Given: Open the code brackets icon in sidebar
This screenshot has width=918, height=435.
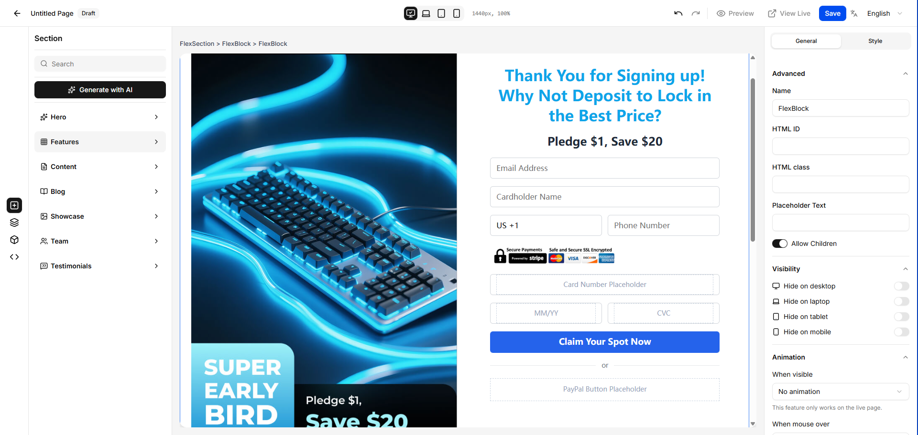Looking at the screenshot, I should (x=14, y=257).
